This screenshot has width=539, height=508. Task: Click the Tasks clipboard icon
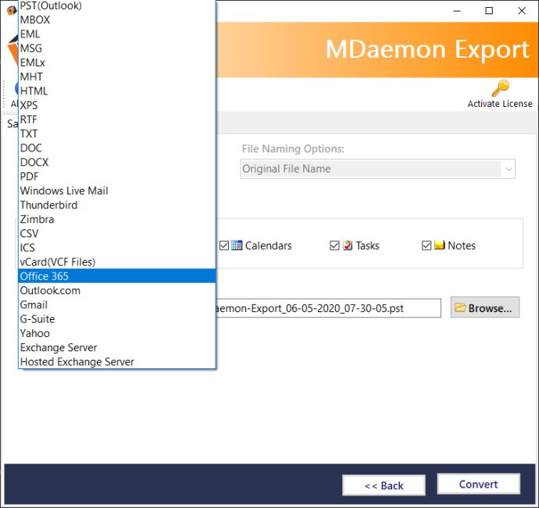click(348, 245)
